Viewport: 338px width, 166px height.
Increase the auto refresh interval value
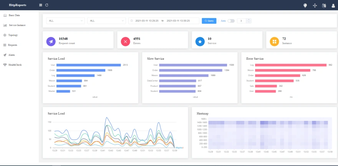pyautogui.click(x=249, y=20)
